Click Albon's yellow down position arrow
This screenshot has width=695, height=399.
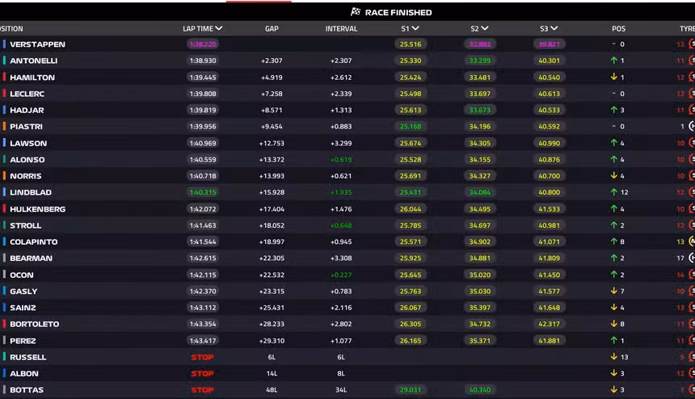pyautogui.click(x=614, y=373)
